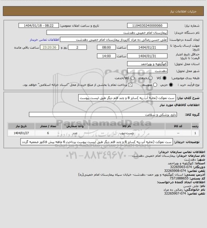The height and width of the screenshot is (228, 207).
Task: Click the requester family name رضائی ده مراد
Action: pos(173,190)
